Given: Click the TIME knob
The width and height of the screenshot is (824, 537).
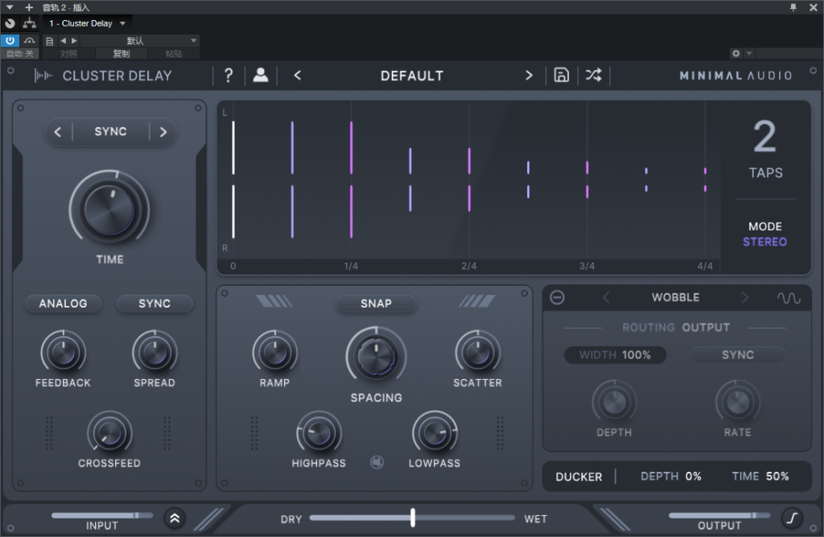Looking at the screenshot, I should (109, 210).
